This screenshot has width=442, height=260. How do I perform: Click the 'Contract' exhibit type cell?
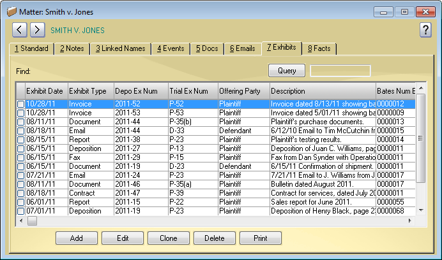91,193
